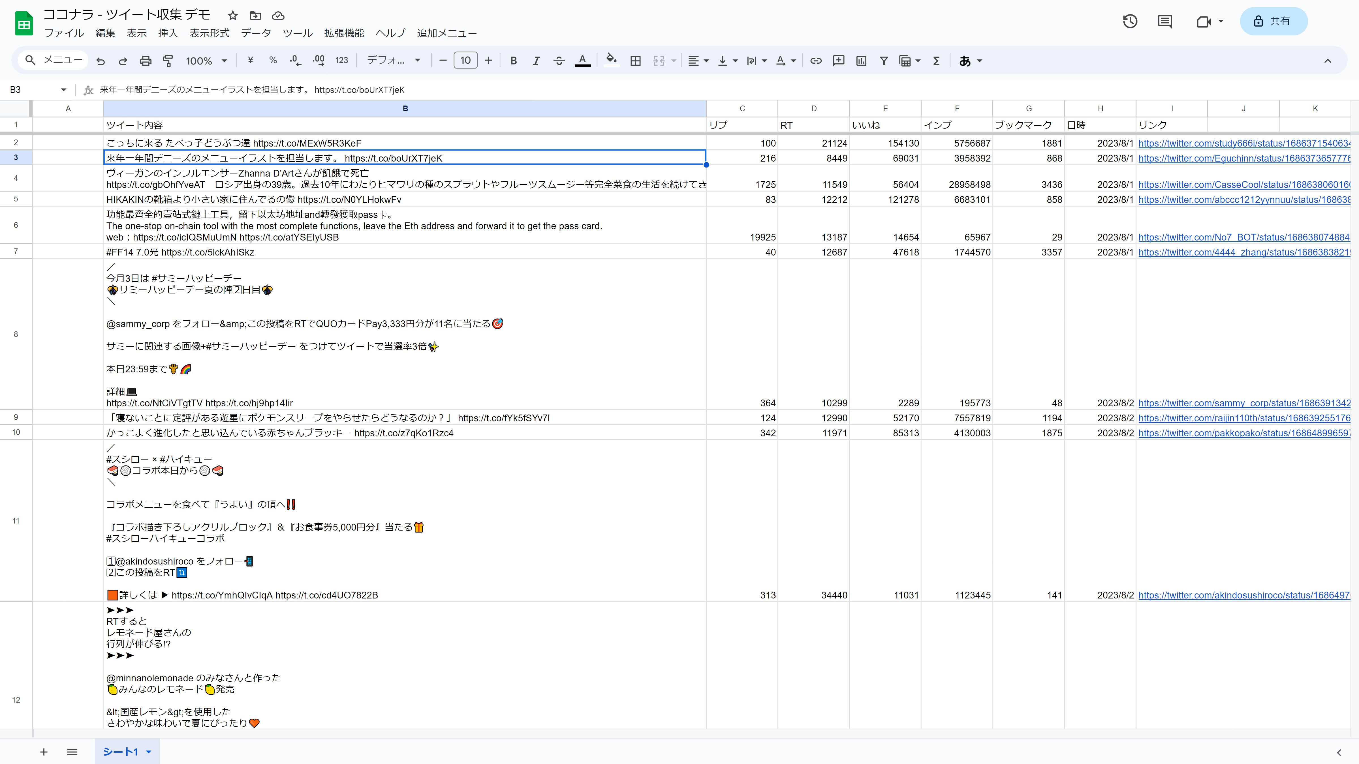Open the 編集 menu

[x=105, y=33]
